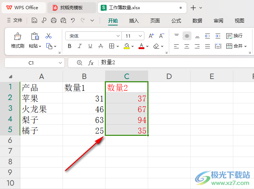Open 找稻壳模板 templates tab
The width and height of the screenshot is (254, 189).
71,8
